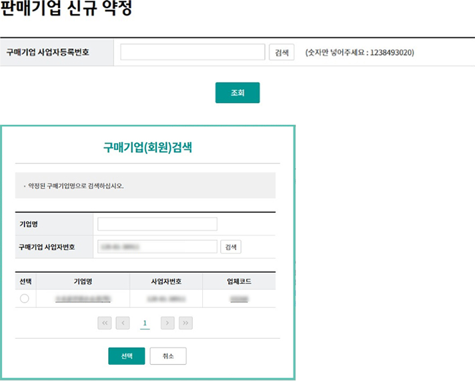Click the 업체코드 column header
The width and height of the screenshot is (475, 382).
(x=238, y=281)
